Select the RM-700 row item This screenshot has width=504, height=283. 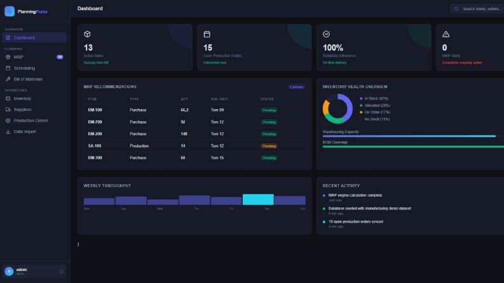(x=95, y=122)
